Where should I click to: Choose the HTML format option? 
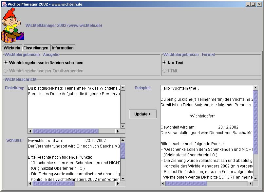pyautogui.click(x=170, y=71)
